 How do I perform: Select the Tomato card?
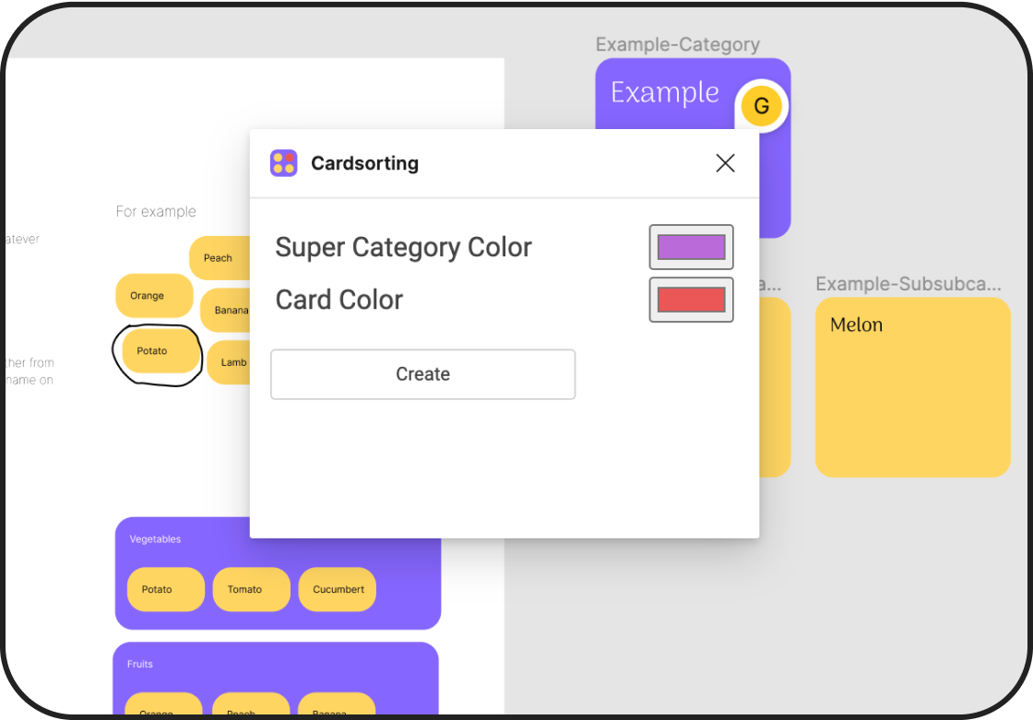tap(251, 590)
